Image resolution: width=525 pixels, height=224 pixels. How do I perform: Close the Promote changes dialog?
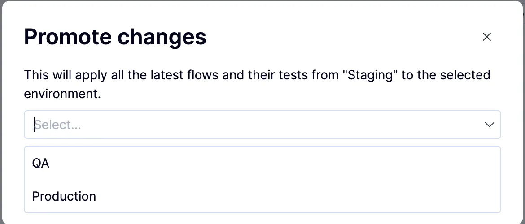click(x=486, y=37)
